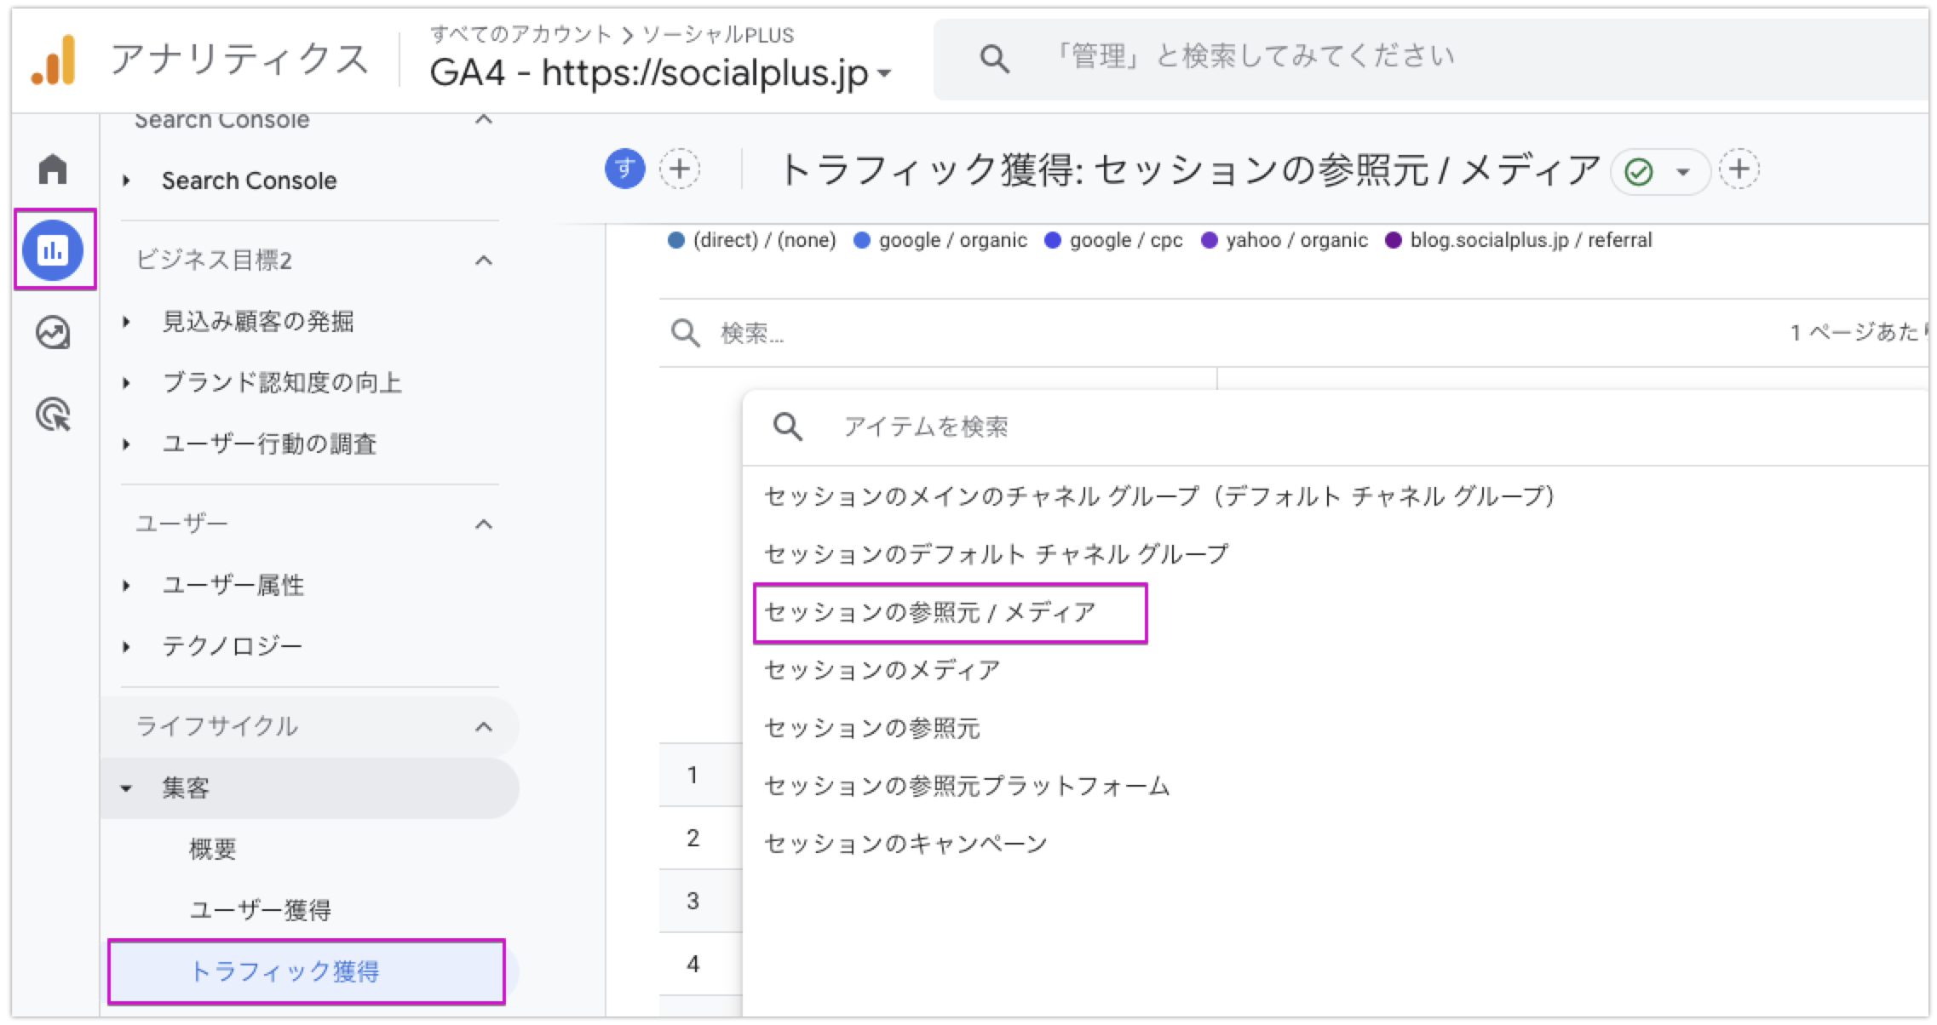Expand ユーザー行動の調査 item
Screen dimensions: 1937x1025
[126, 444]
